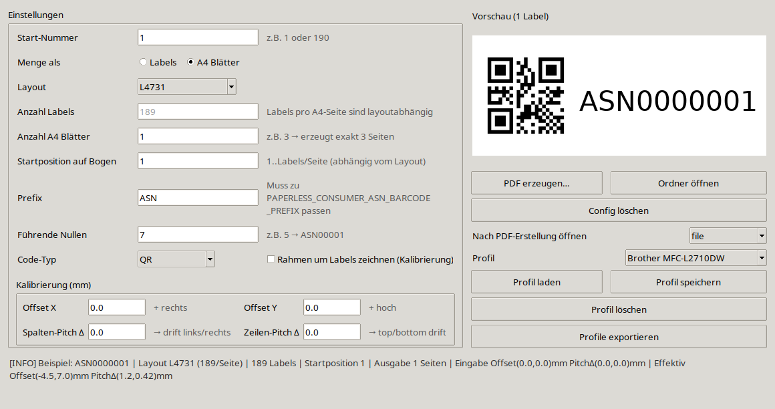Click the '1..Labels/Seite (abhängig vom Layout)' hint
This screenshot has height=409, width=775.
(346, 161)
